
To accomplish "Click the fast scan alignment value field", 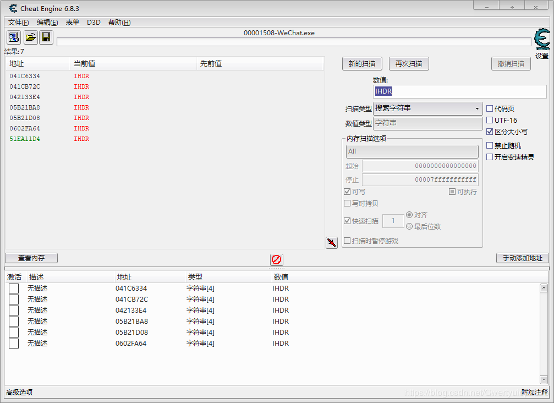I will pyautogui.click(x=393, y=221).
